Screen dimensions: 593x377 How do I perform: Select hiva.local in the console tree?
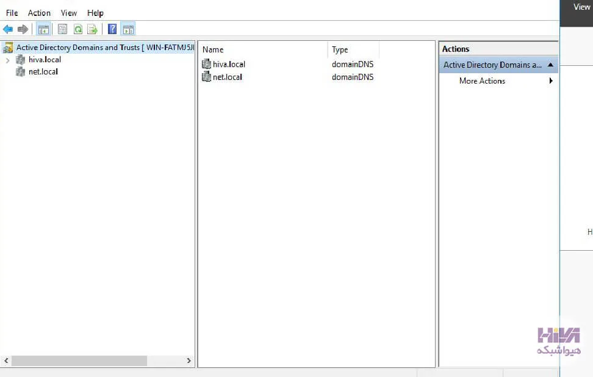45,60
